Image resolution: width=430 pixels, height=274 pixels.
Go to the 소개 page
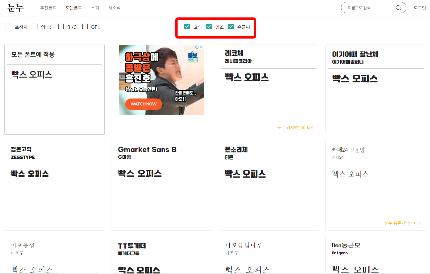point(95,8)
